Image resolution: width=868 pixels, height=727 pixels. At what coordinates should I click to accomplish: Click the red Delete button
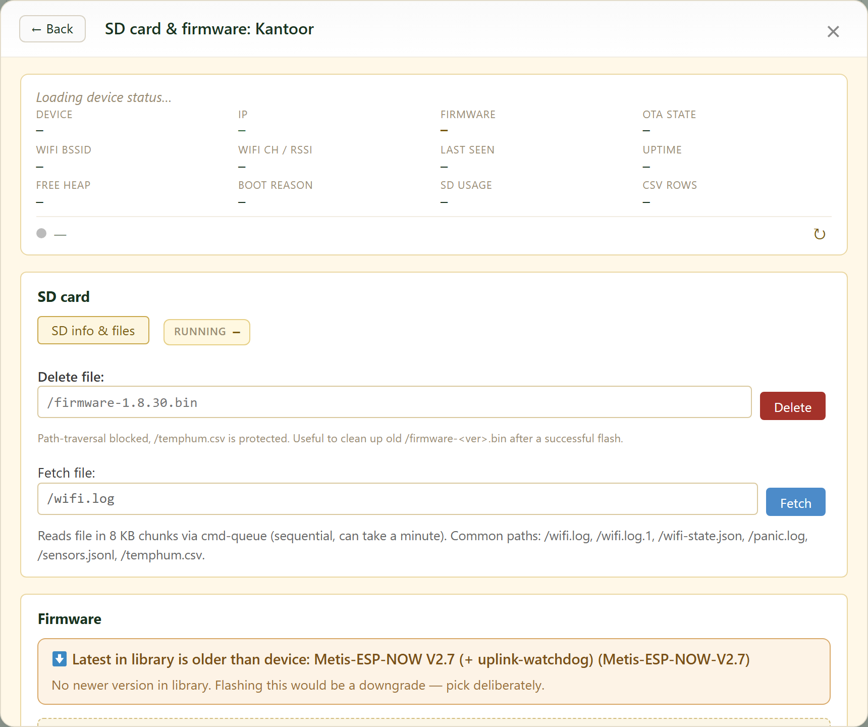793,406
